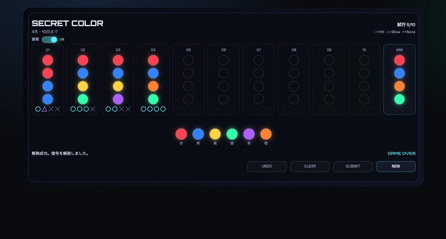Pick the yellow (黄) color from palette
The height and width of the screenshot is (239, 446).
tap(215, 134)
